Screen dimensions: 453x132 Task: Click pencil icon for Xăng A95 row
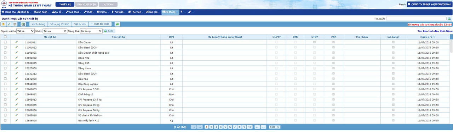tap(16, 63)
